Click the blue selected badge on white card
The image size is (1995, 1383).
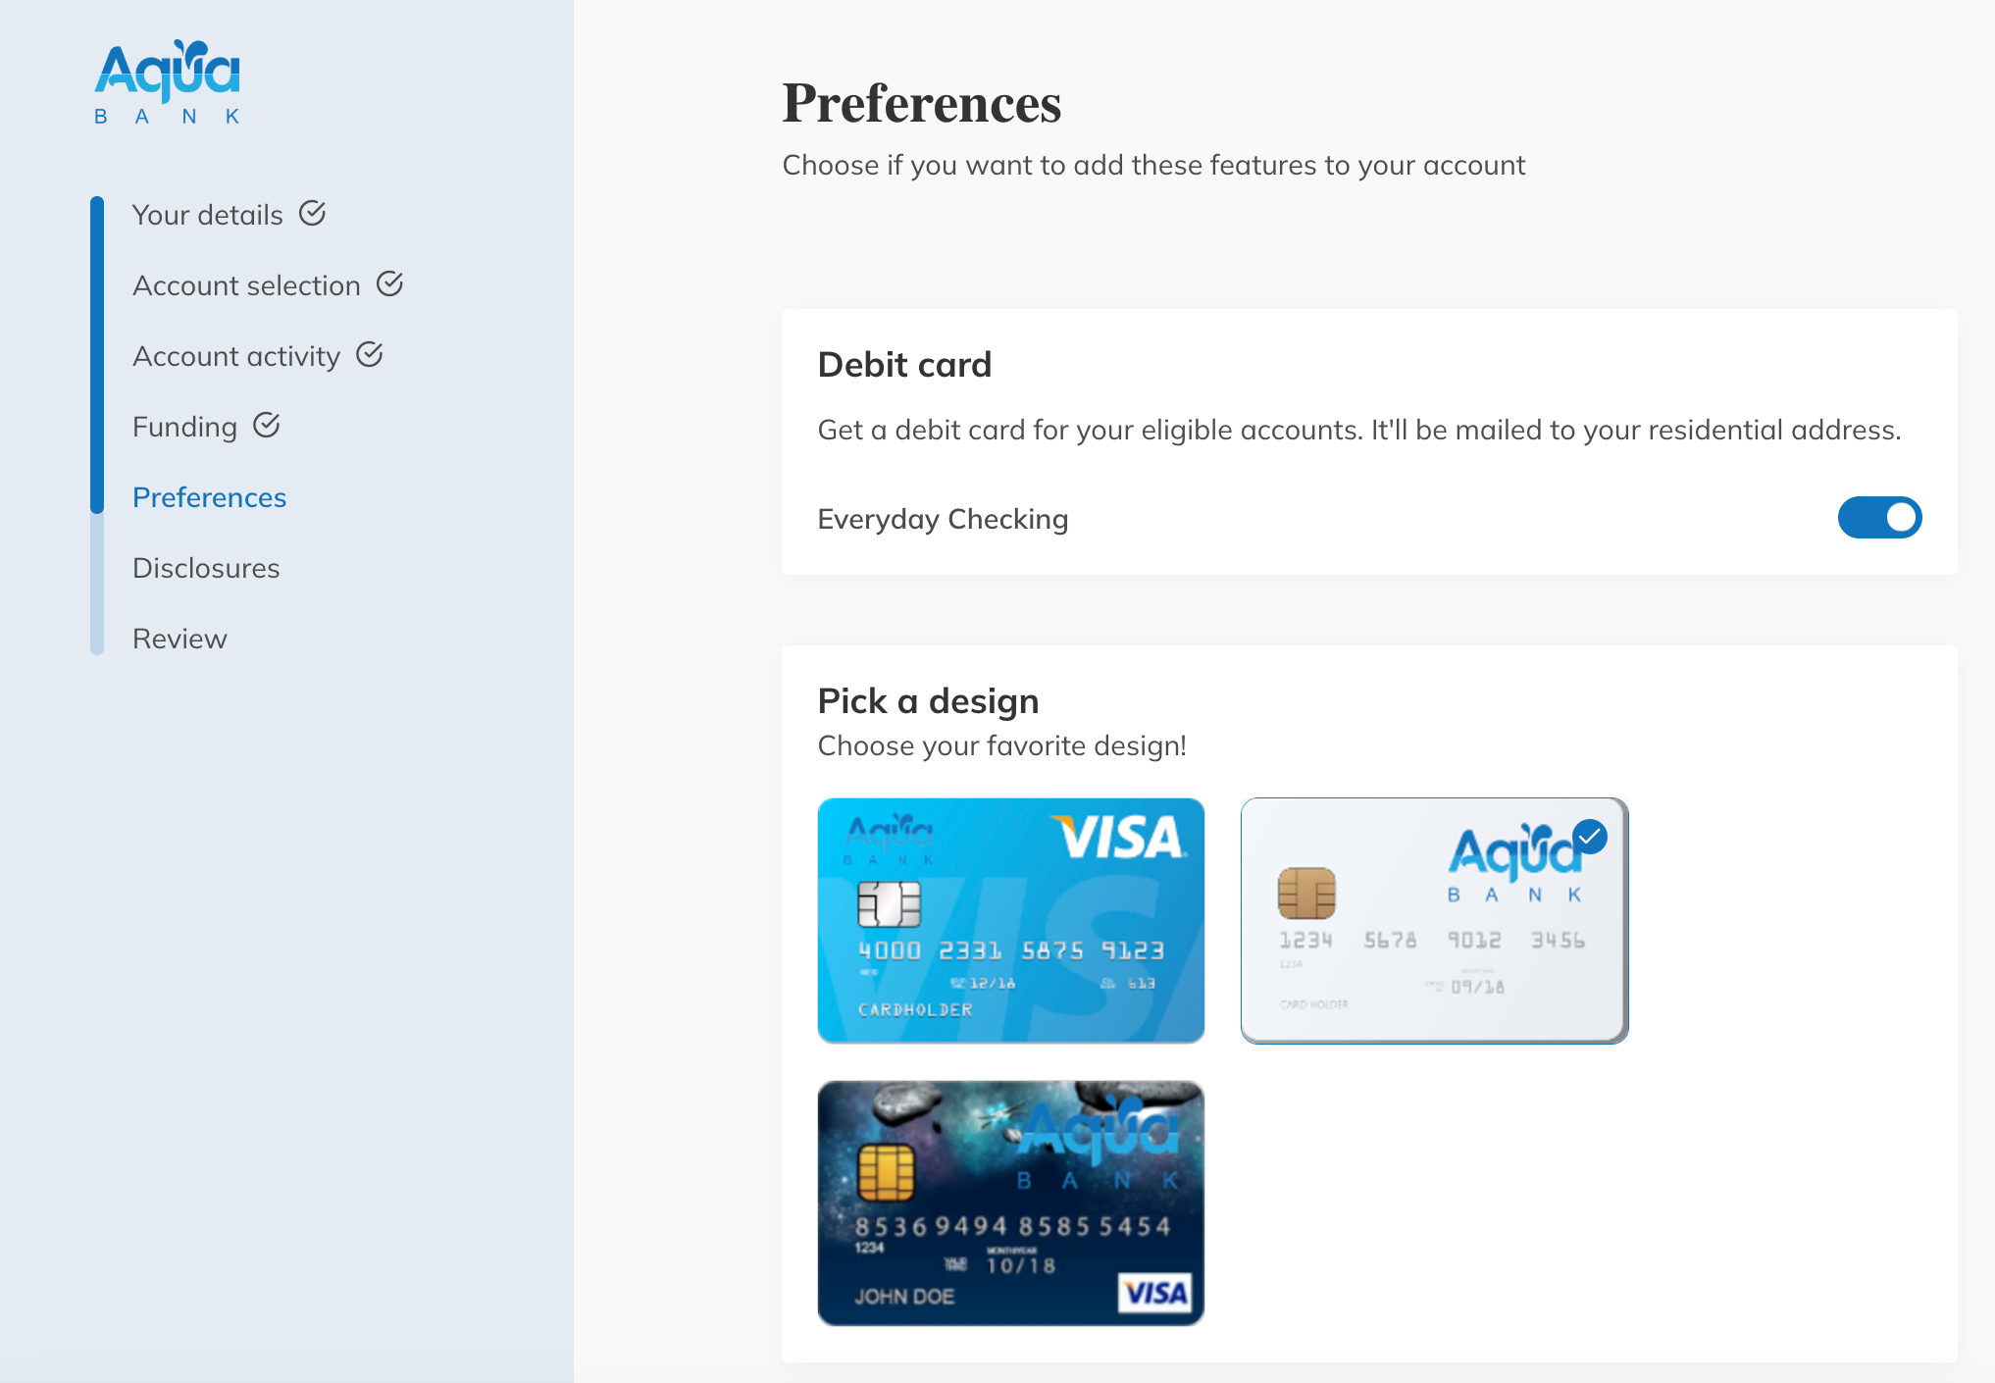(x=1589, y=837)
